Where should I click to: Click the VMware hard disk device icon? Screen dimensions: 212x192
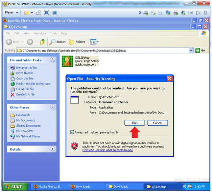[146, 13]
